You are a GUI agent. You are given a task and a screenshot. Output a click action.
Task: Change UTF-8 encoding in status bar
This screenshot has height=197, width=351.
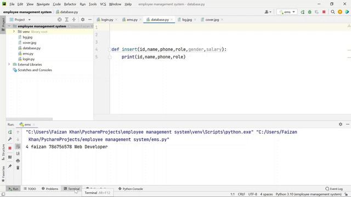252,194
